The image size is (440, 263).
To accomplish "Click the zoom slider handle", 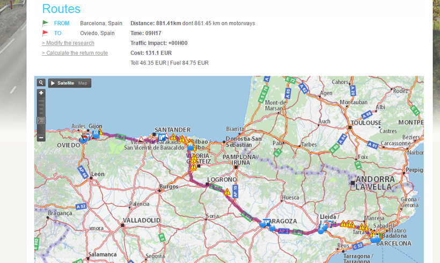I will pos(41,120).
